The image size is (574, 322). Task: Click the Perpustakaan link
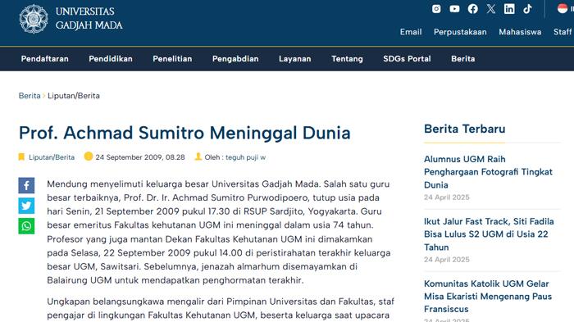click(460, 32)
